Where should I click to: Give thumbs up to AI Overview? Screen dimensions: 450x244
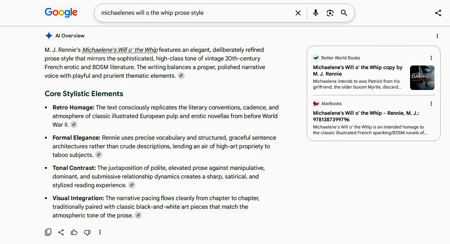click(x=74, y=232)
